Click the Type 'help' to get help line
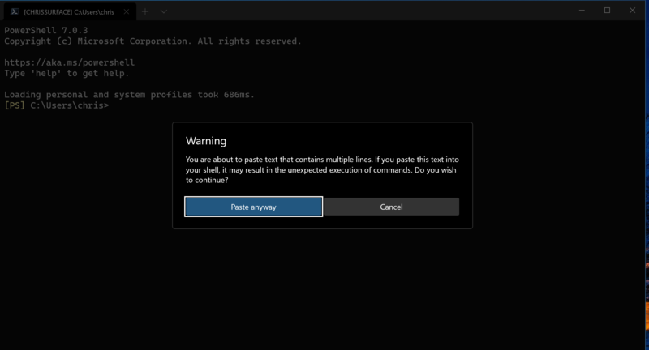Viewport: 649px width, 350px height. coord(67,74)
